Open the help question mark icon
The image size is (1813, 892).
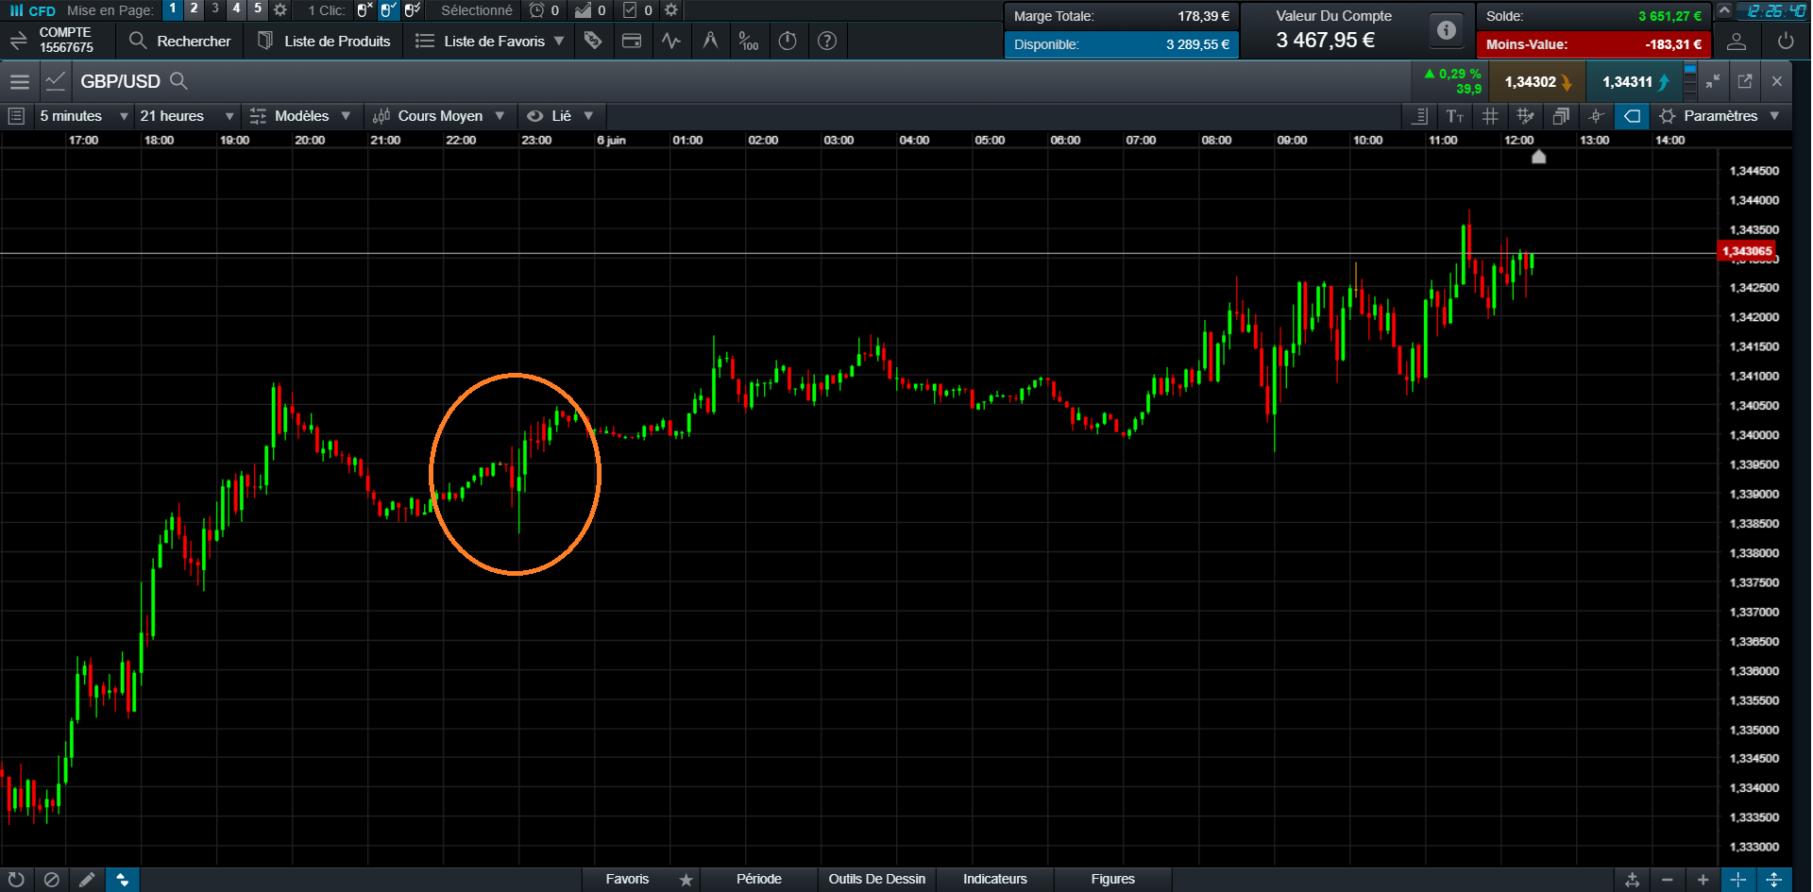tap(827, 42)
